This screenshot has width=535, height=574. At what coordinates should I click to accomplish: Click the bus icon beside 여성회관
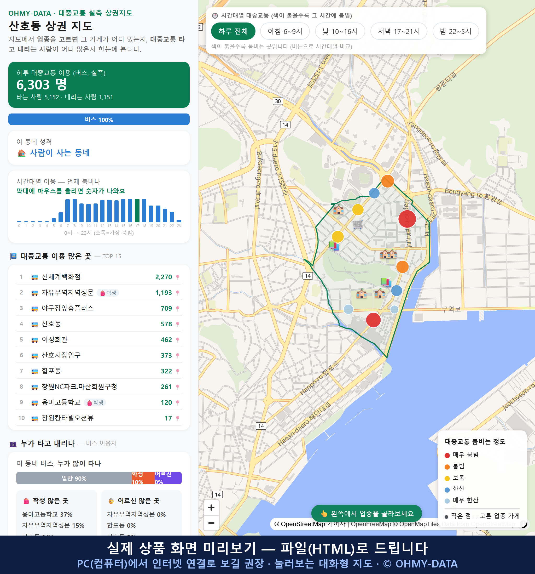click(x=34, y=340)
